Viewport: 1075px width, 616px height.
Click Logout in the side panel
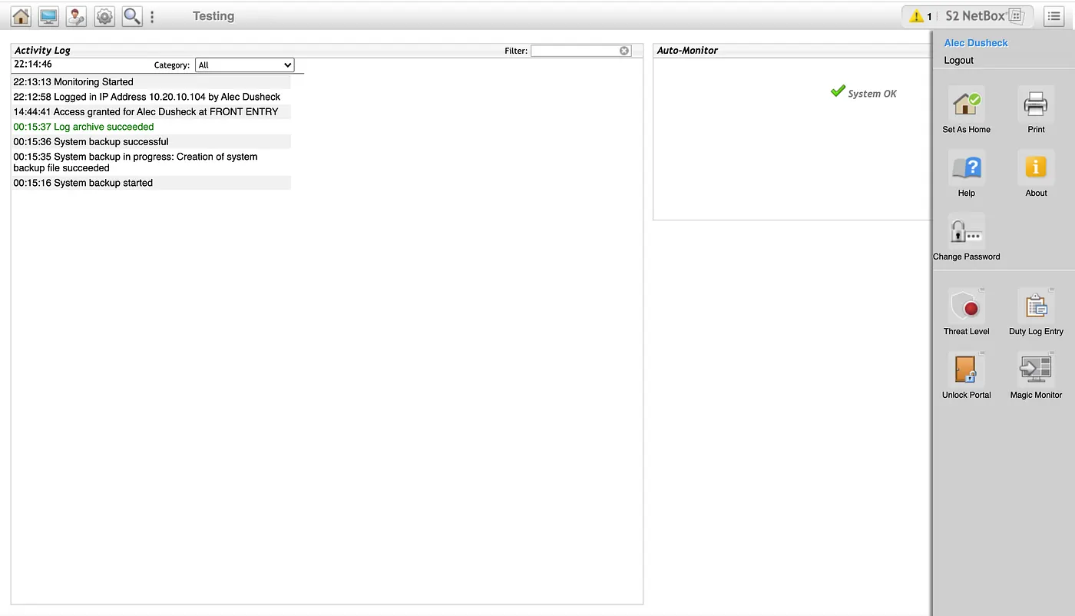click(958, 60)
